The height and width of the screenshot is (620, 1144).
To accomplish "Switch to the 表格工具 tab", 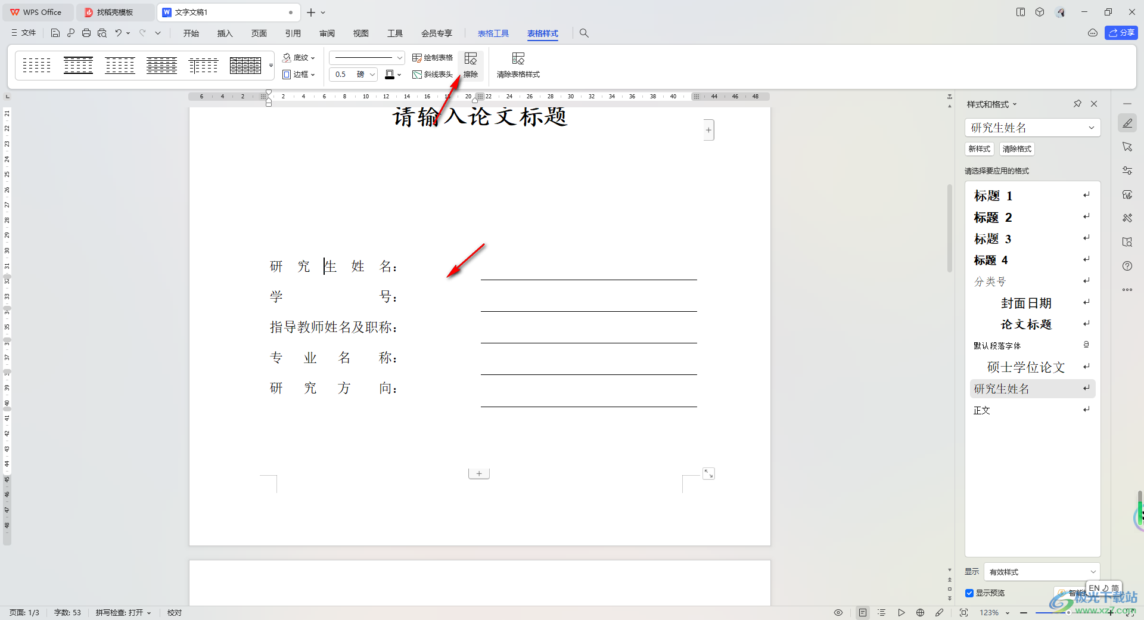I will [493, 33].
